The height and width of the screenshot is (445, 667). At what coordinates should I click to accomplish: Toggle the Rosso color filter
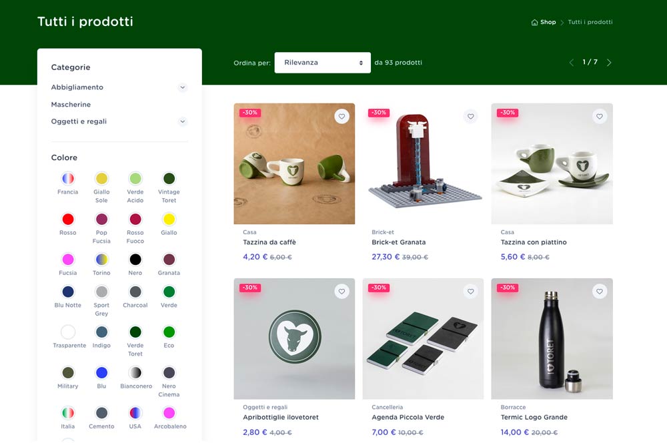click(68, 219)
